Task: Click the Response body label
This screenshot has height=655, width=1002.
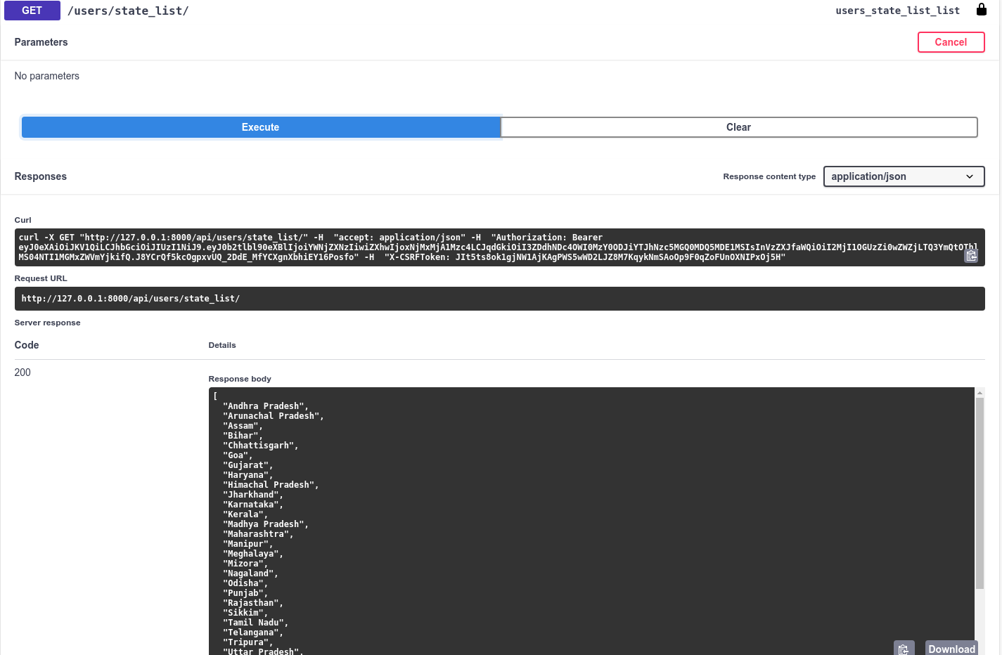Action: 240,379
